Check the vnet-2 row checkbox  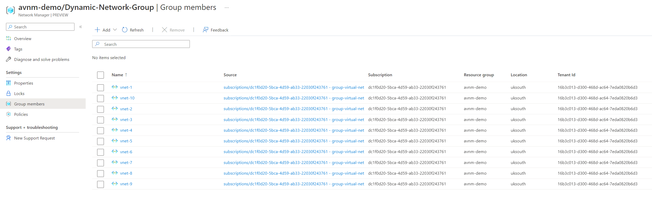point(101,109)
